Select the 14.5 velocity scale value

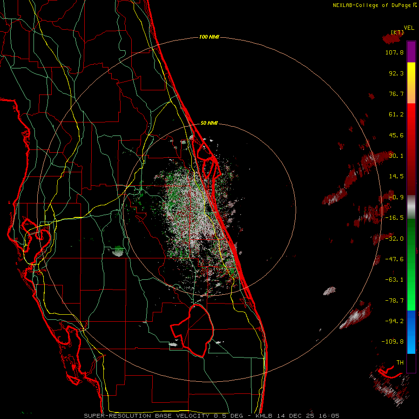coord(396,176)
